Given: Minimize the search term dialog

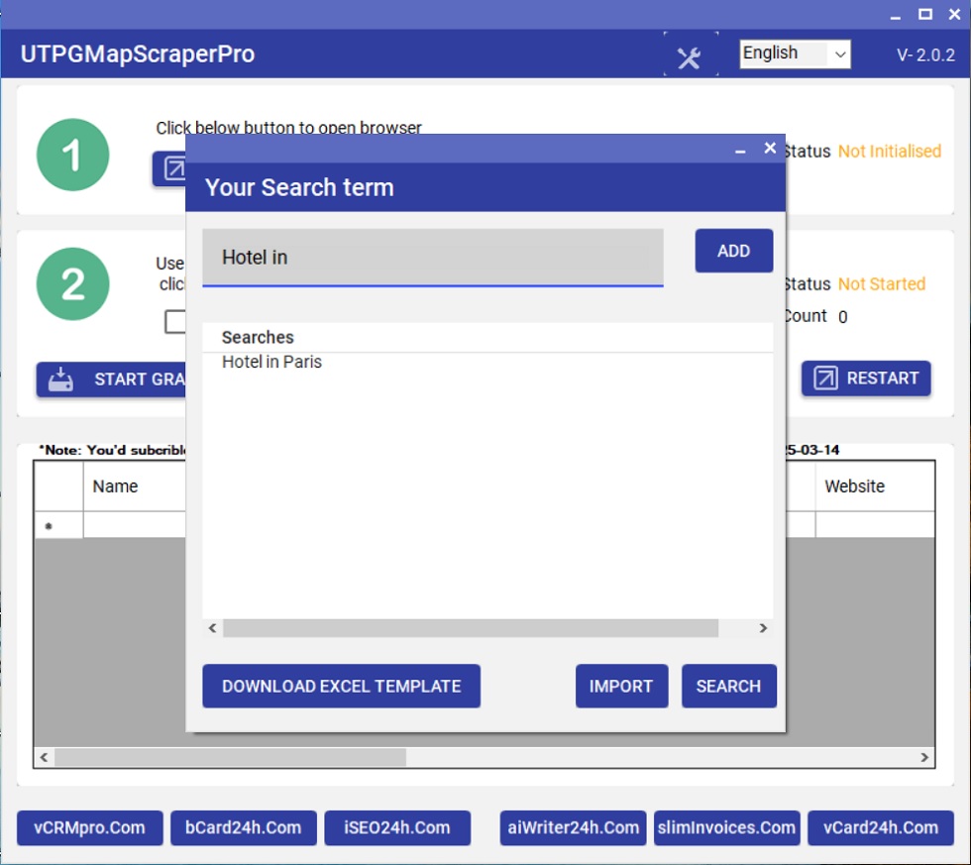Looking at the screenshot, I should [x=740, y=150].
